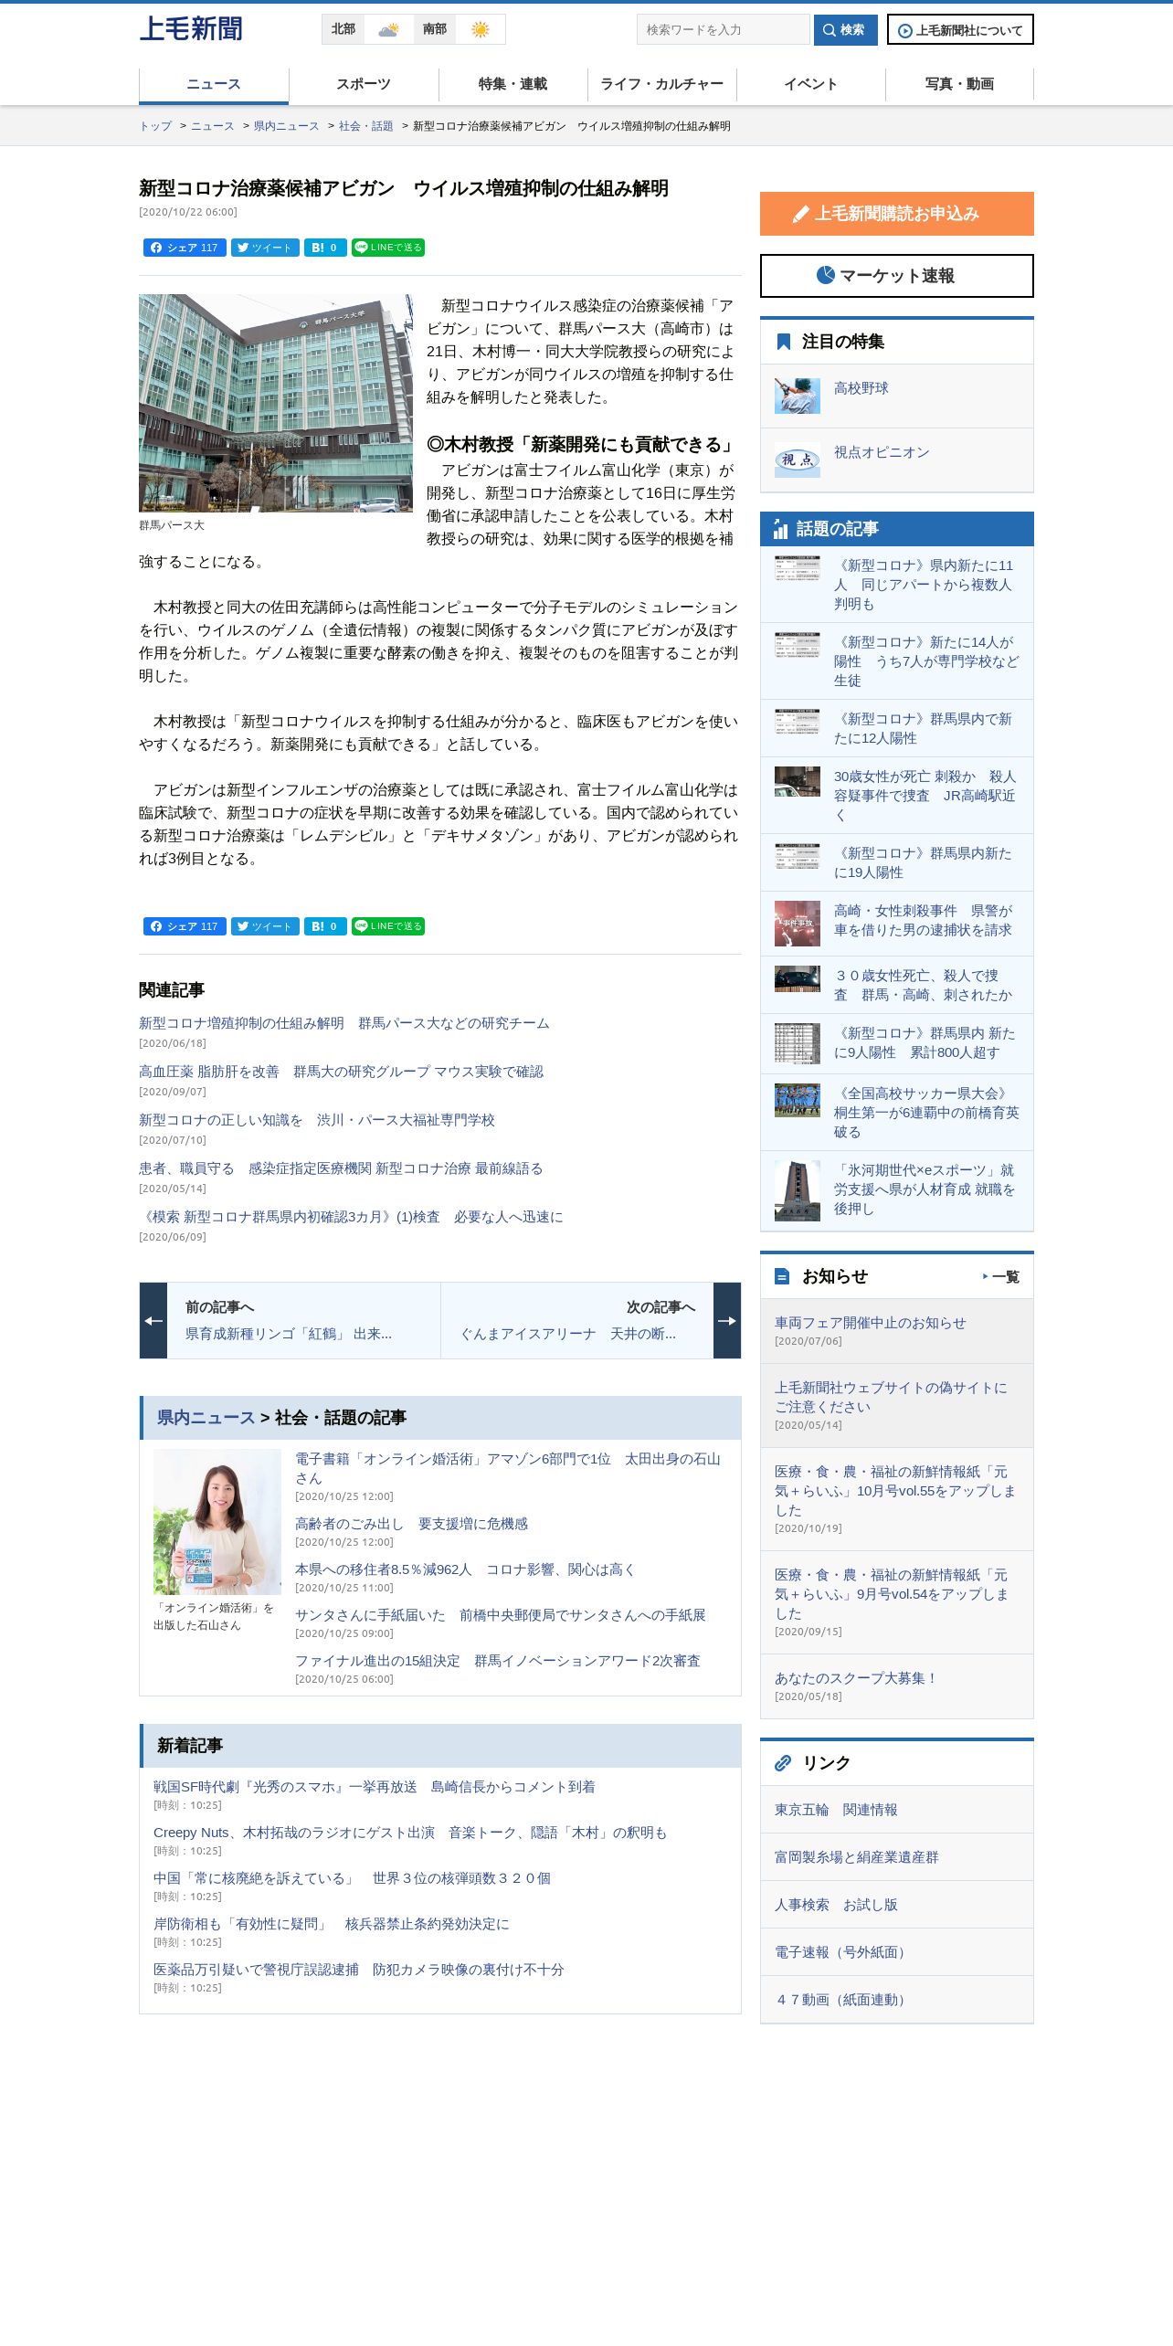Click the 検索 search button
This screenshot has width=1173, height=2346.
click(x=845, y=29)
